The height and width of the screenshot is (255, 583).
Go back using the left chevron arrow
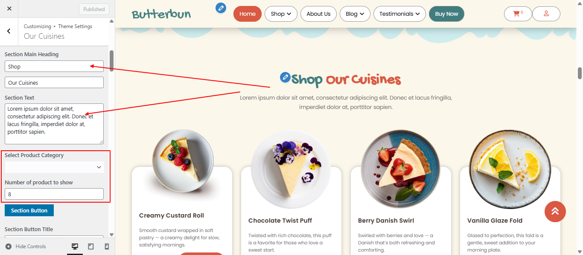tap(9, 31)
